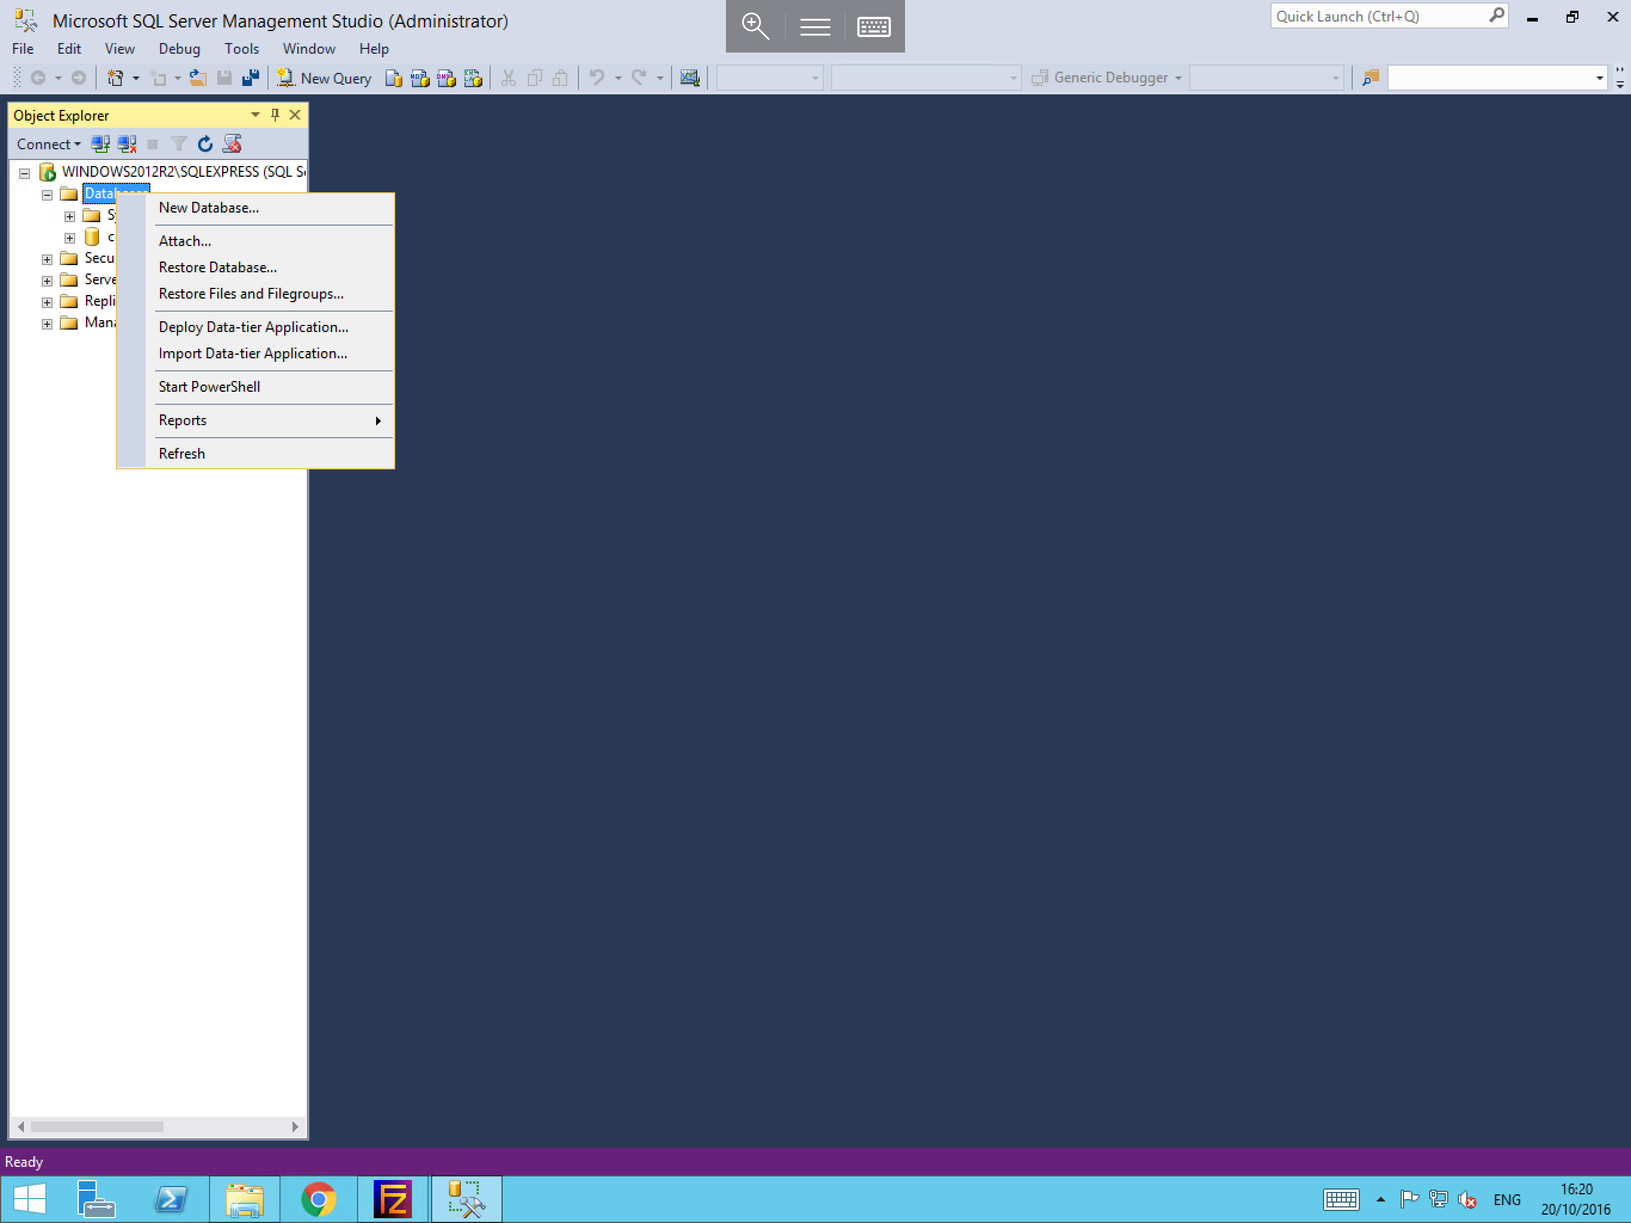The width and height of the screenshot is (1631, 1223).
Task: Open Google Chrome from the taskbar
Action: pyautogui.click(x=319, y=1199)
